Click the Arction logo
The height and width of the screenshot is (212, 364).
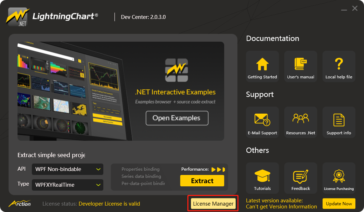(20, 203)
